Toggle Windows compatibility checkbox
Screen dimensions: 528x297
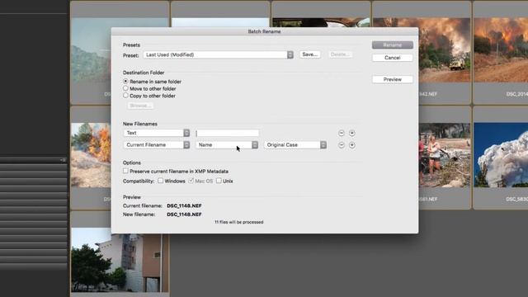(x=161, y=181)
